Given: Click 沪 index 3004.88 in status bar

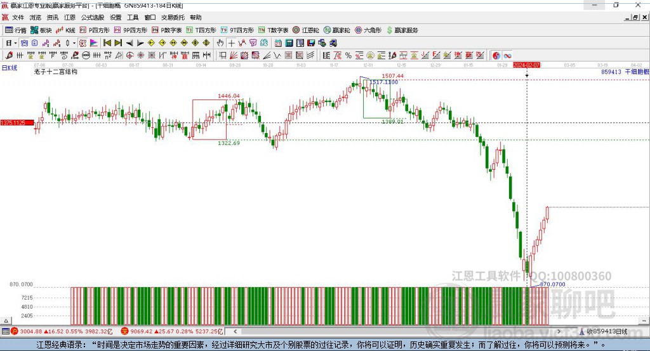Looking at the screenshot, I should coord(30,331).
